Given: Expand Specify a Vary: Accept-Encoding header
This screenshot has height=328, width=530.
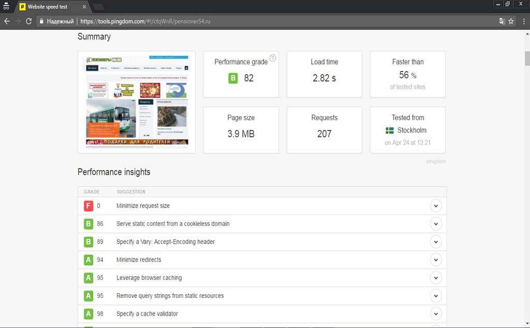Looking at the screenshot, I should [x=436, y=241].
